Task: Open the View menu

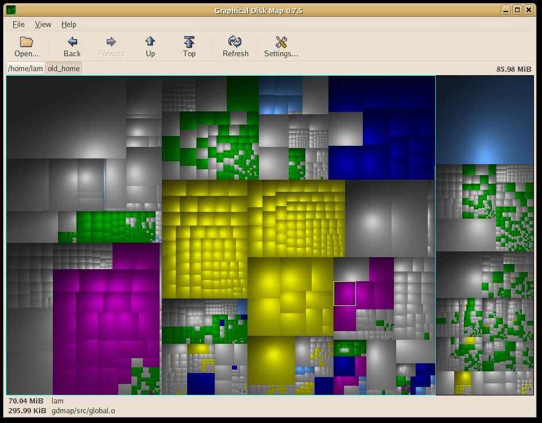Action: click(x=43, y=24)
